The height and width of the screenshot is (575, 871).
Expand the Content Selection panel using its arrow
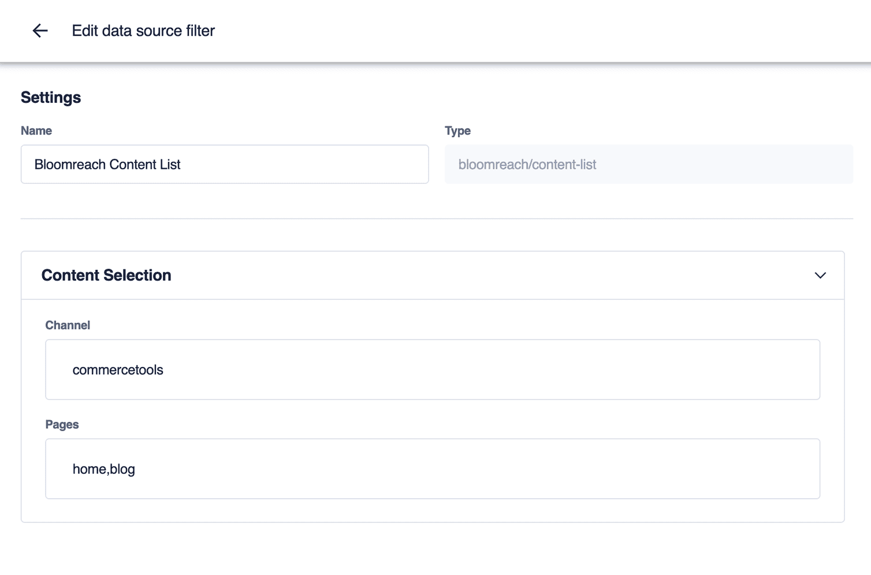pyautogui.click(x=820, y=276)
